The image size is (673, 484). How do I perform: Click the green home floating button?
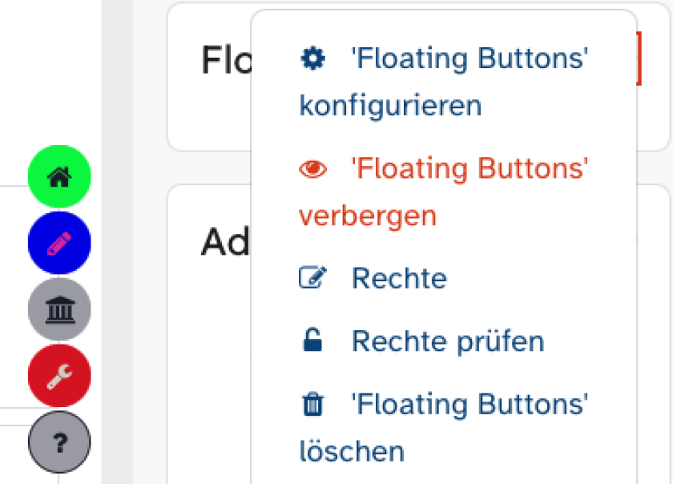pyautogui.click(x=59, y=176)
